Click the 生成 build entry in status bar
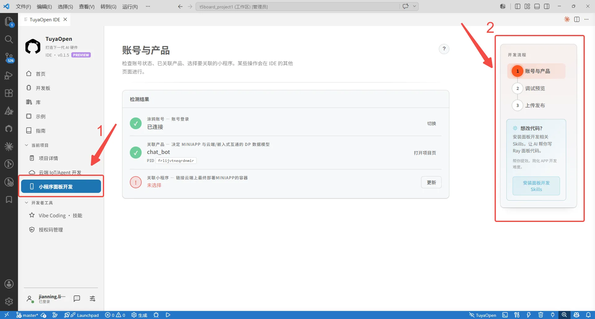 tap(139, 315)
